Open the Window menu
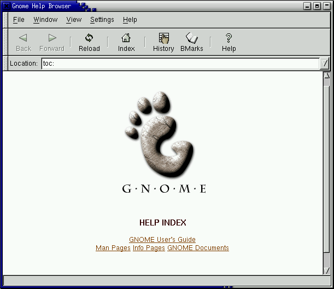The image size is (334, 289). tap(45, 20)
